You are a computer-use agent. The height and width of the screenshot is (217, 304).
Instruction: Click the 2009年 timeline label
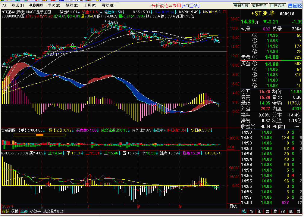tap(8, 206)
